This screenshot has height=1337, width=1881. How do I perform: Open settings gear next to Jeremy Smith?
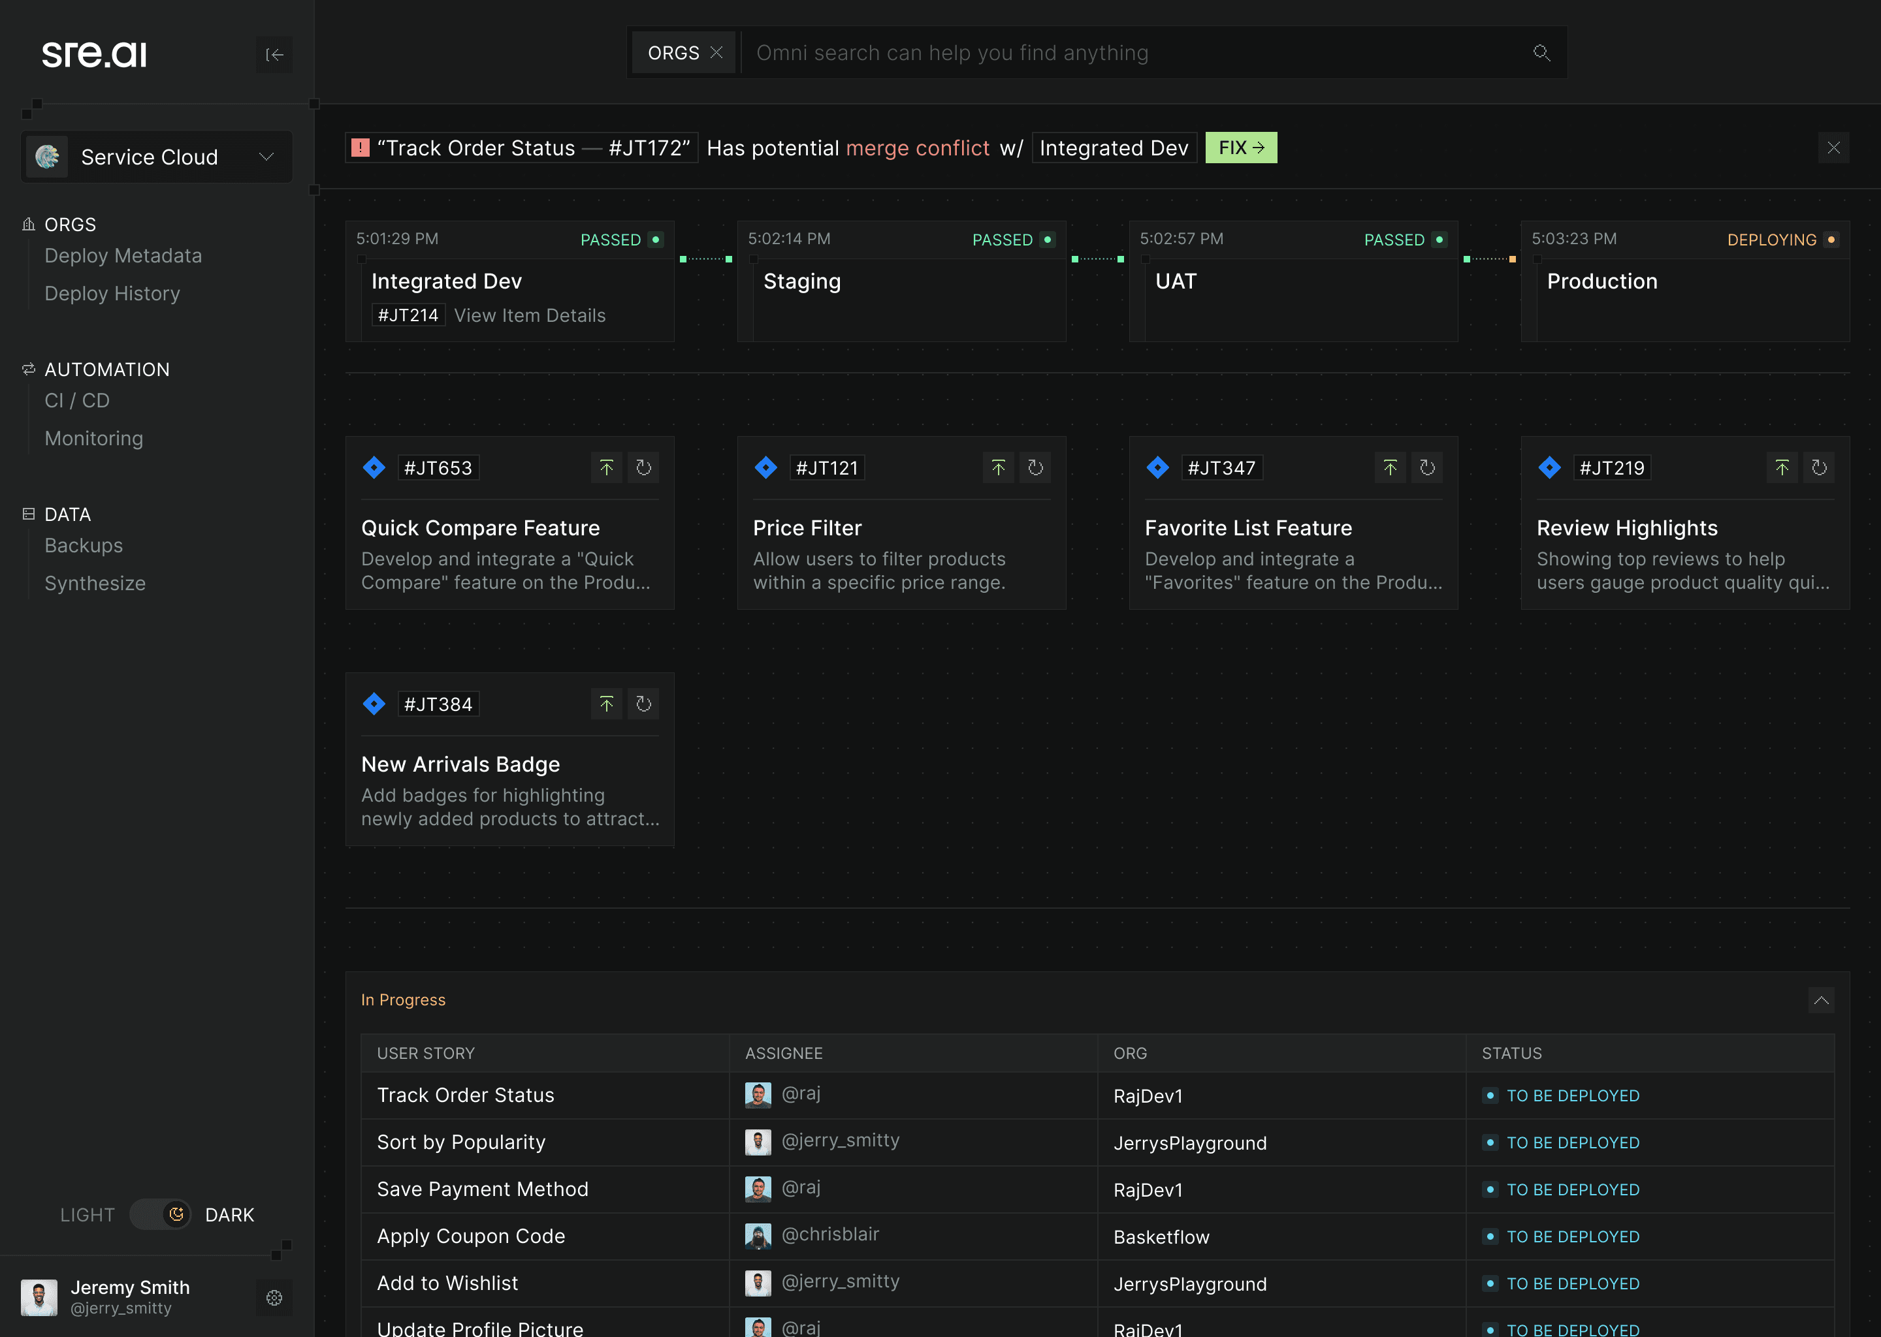(x=274, y=1297)
